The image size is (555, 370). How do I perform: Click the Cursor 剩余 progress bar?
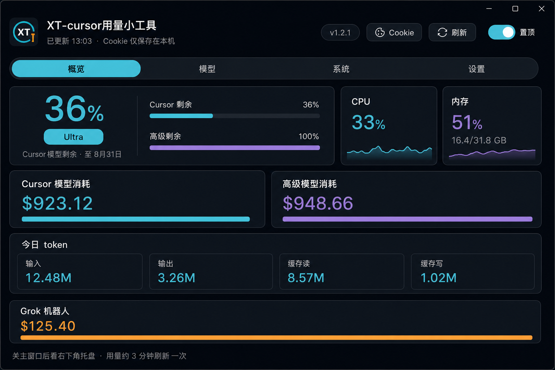click(x=235, y=116)
